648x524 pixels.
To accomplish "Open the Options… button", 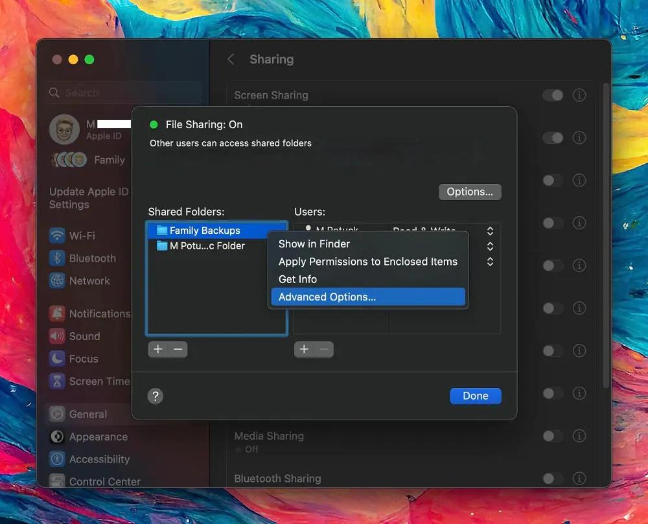I will [x=470, y=192].
